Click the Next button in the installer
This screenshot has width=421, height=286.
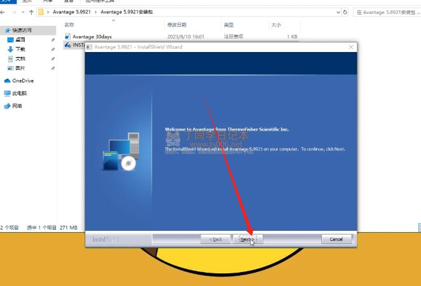(247, 239)
